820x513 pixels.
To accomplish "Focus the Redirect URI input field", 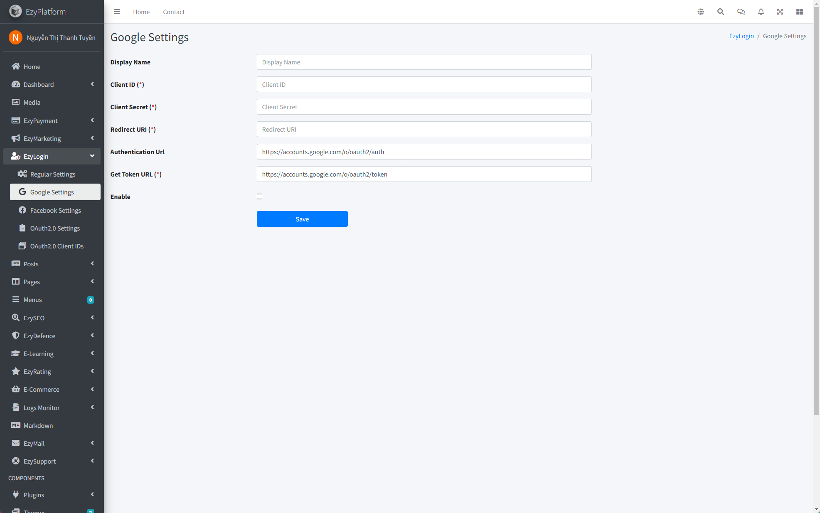I will coord(424,129).
